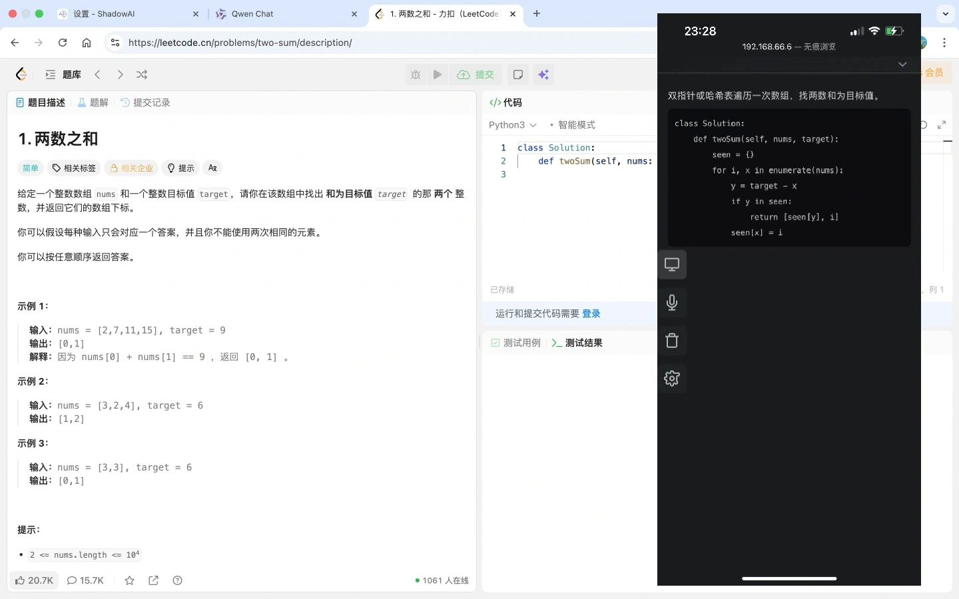Switch to the 提交记录 tab

pyautogui.click(x=146, y=102)
